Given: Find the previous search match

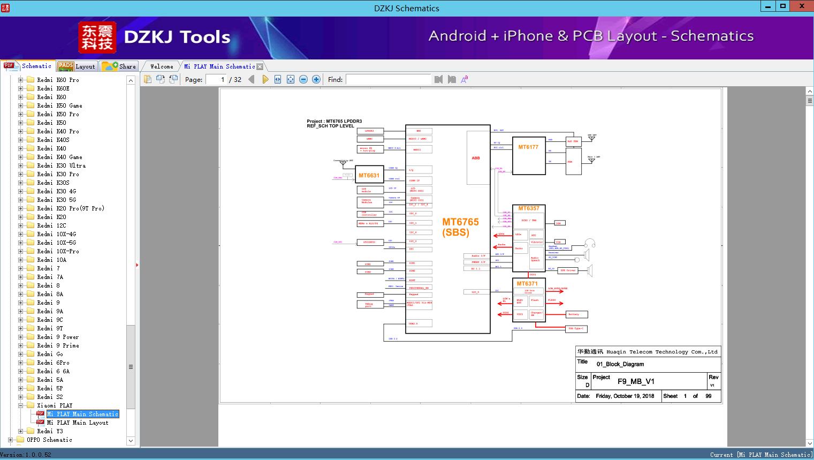Looking at the screenshot, I should pyautogui.click(x=439, y=79).
